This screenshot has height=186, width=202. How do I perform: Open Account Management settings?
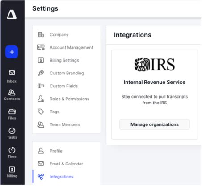pyautogui.click(x=67, y=47)
